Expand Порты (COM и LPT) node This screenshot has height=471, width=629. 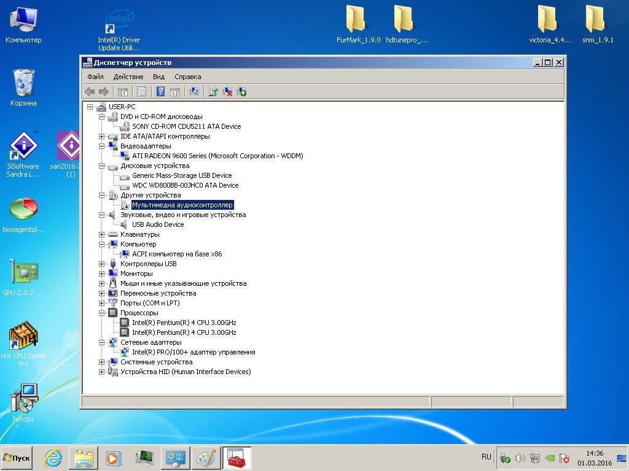tap(102, 303)
